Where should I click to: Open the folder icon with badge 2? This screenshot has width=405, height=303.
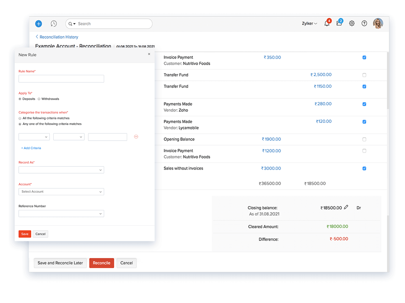pos(339,23)
